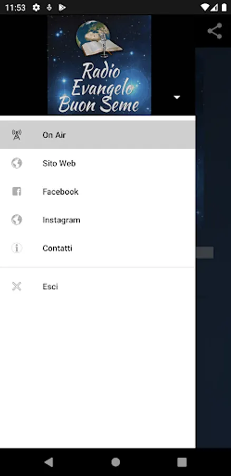Expand the drawer header dropdown arrow
Screen dimensions: 231x476
177,97
